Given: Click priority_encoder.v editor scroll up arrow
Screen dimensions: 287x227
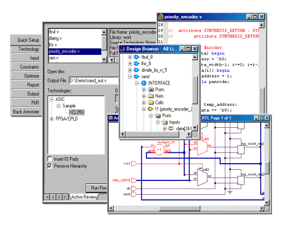Looking at the screenshot, I should click(262, 25).
